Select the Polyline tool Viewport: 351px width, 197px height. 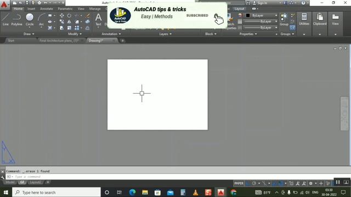click(x=16, y=20)
